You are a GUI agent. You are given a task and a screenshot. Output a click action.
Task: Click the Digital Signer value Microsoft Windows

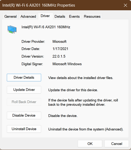pyautogui.click(x=67, y=64)
